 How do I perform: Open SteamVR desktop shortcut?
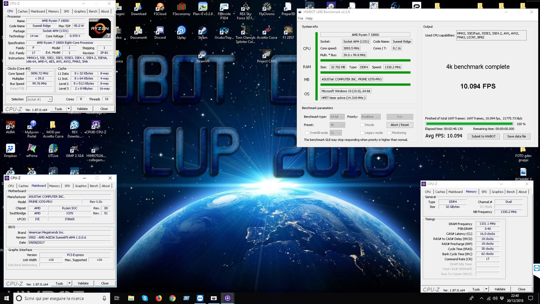click(202, 56)
